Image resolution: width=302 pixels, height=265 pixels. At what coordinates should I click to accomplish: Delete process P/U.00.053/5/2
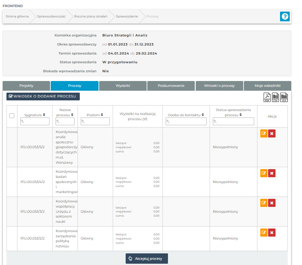pos(272,134)
